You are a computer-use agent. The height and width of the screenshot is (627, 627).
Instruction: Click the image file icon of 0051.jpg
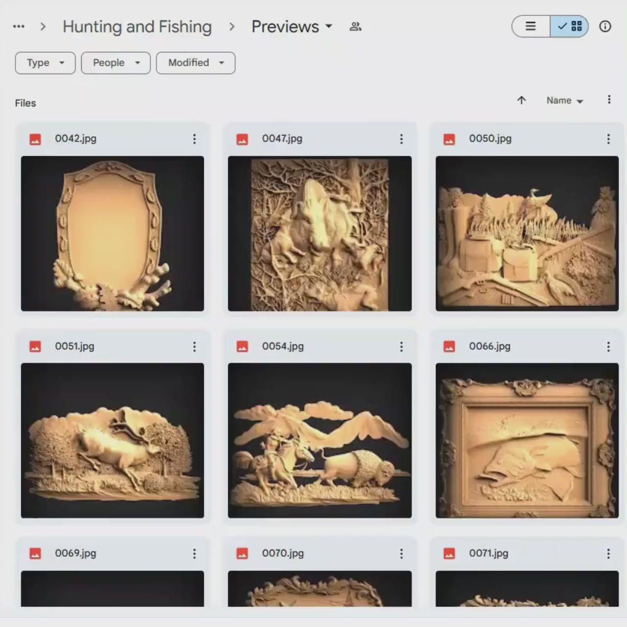pyautogui.click(x=35, y=347)
